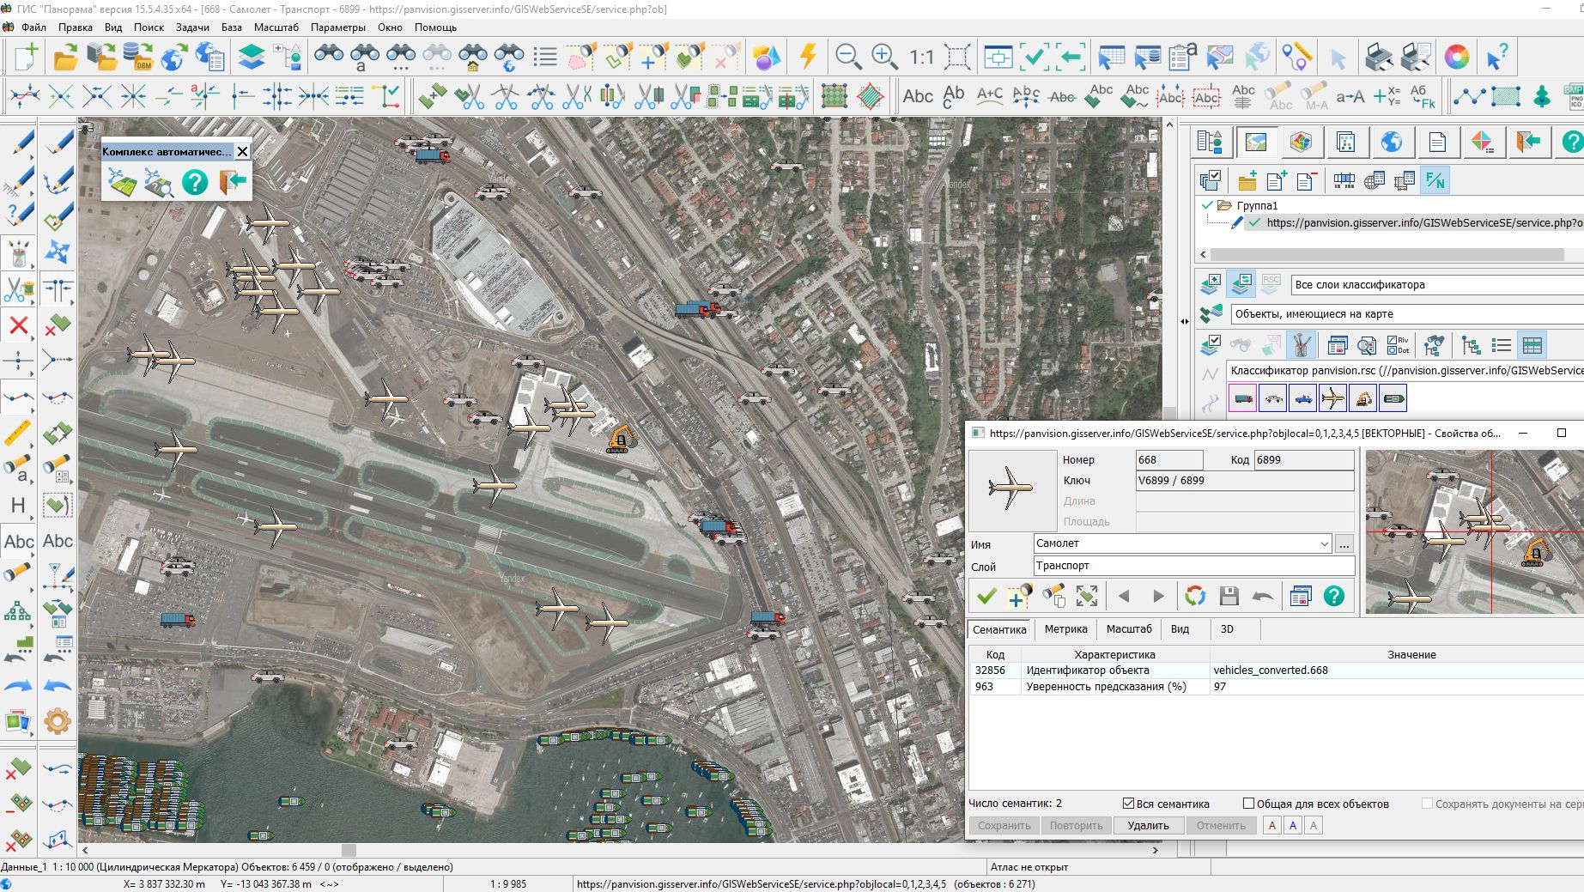The height and width of the screenshot is (892, 1584).
Task: Click the 'Удалить' button
Action: pyautogui.click(x=1148, y=826)
